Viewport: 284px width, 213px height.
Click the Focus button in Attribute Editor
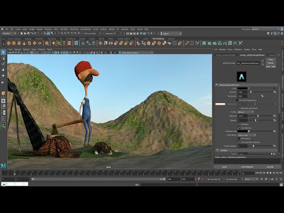(x=270, y=59)
